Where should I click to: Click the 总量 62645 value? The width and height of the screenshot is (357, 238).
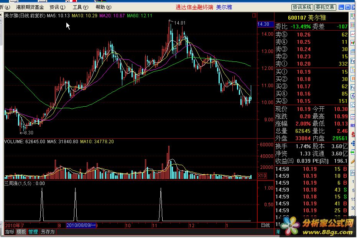pyautogui.click(x=303, y=131)
